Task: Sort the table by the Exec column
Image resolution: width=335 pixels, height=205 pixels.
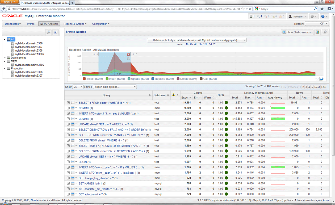Action: [186, 98]
